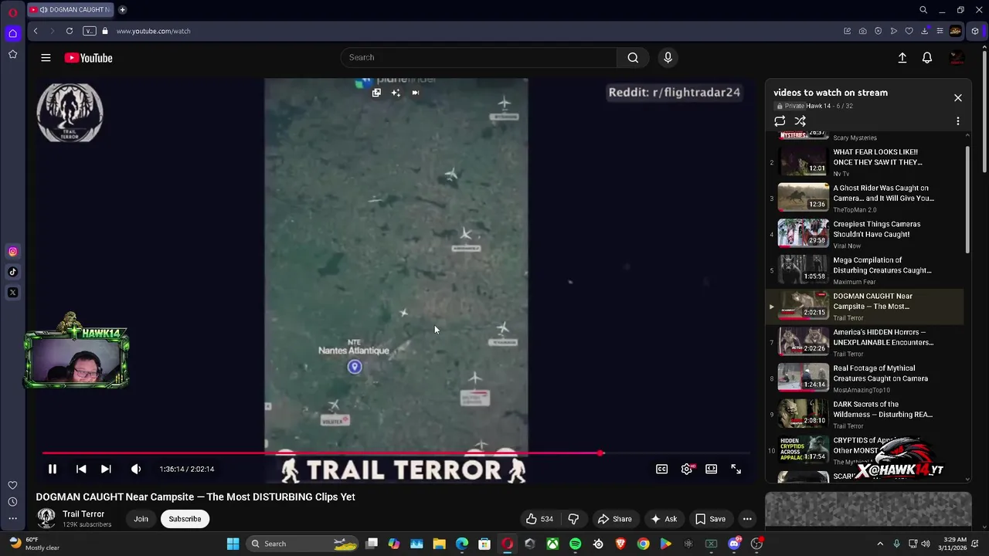Select 'America's HIDDEN Horrors' playlist entry
989x556 pixels.
click(865, 342)
